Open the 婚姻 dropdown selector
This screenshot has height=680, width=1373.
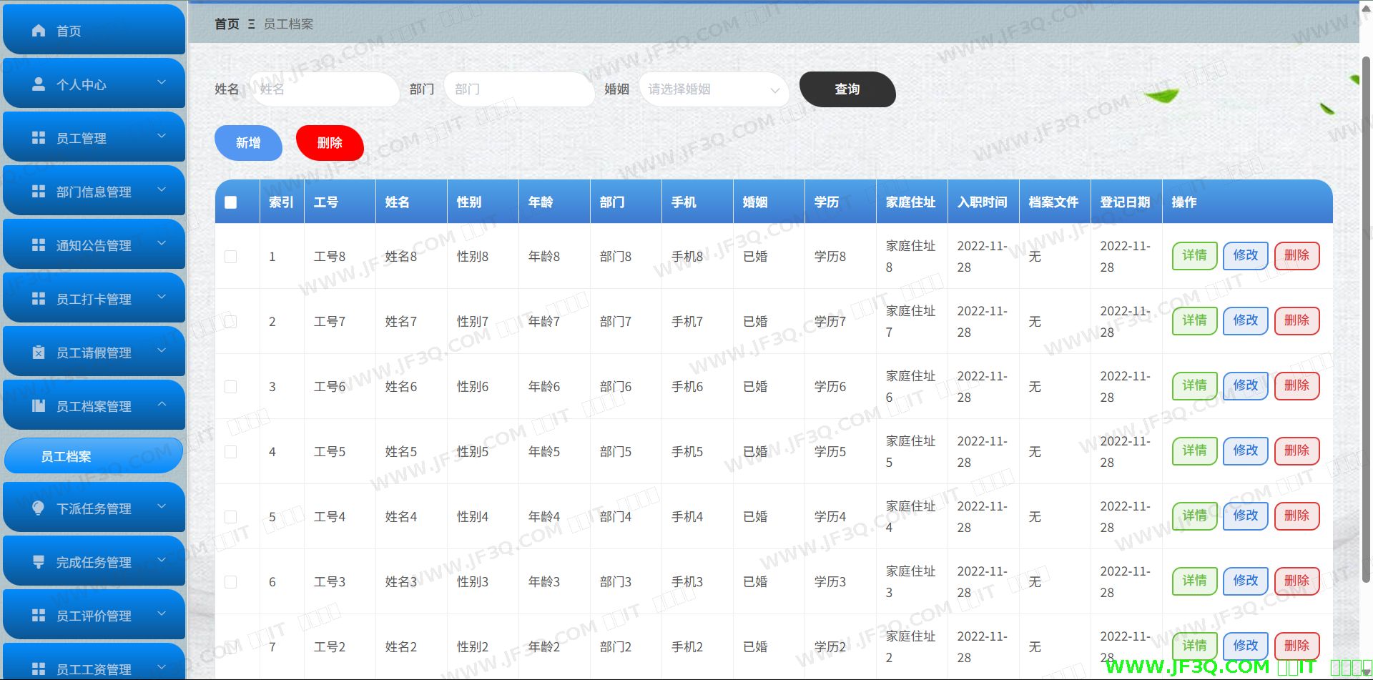(x=713, y=89)
